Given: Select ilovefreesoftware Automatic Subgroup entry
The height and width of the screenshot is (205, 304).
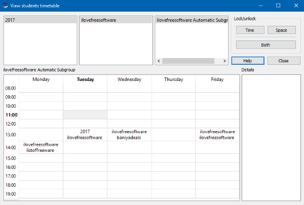Looking at the screenshot, I should (x=191, y=21).
